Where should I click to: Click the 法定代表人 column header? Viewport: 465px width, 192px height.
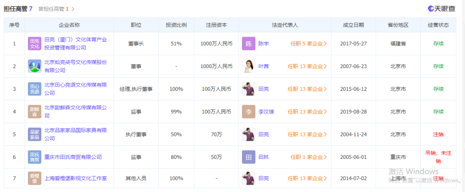[x=285, y=25]
